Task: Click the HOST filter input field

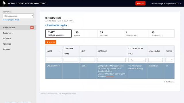Action: click(88, 60)
